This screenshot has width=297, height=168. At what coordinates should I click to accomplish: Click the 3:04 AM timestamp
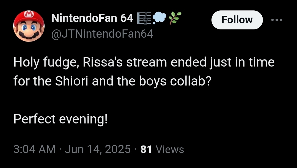34,149
